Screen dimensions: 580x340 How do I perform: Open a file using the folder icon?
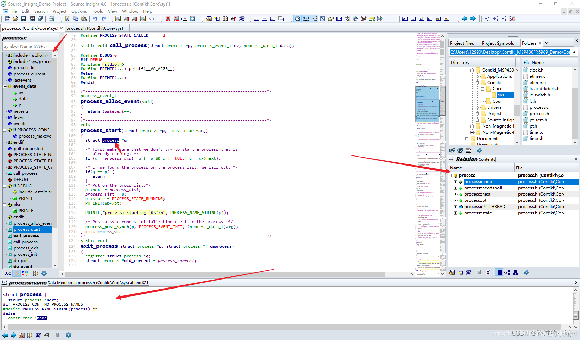[15, 19]
